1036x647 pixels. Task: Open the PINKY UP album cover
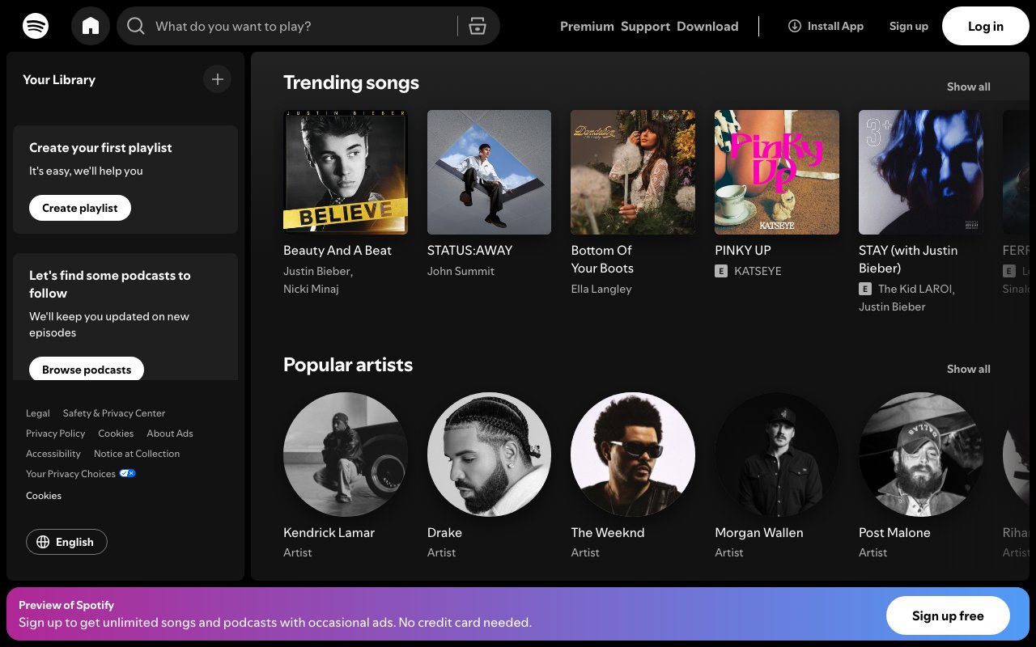coord(776,172)
